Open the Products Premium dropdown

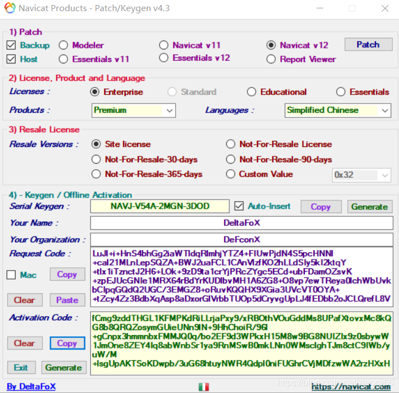click(x=134, y=110)
